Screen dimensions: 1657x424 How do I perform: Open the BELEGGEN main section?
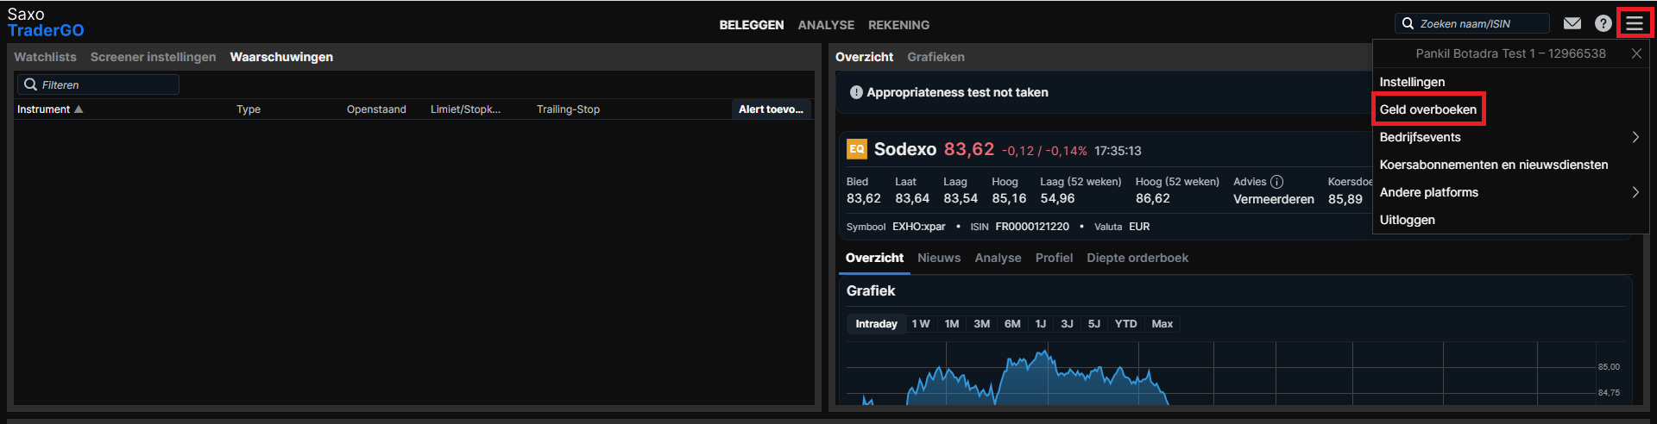752,25
